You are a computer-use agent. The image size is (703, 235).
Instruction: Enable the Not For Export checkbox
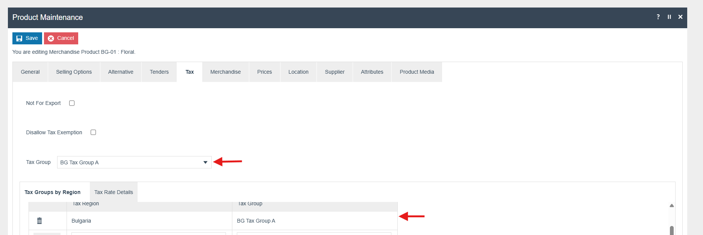(x=72, y=103)
